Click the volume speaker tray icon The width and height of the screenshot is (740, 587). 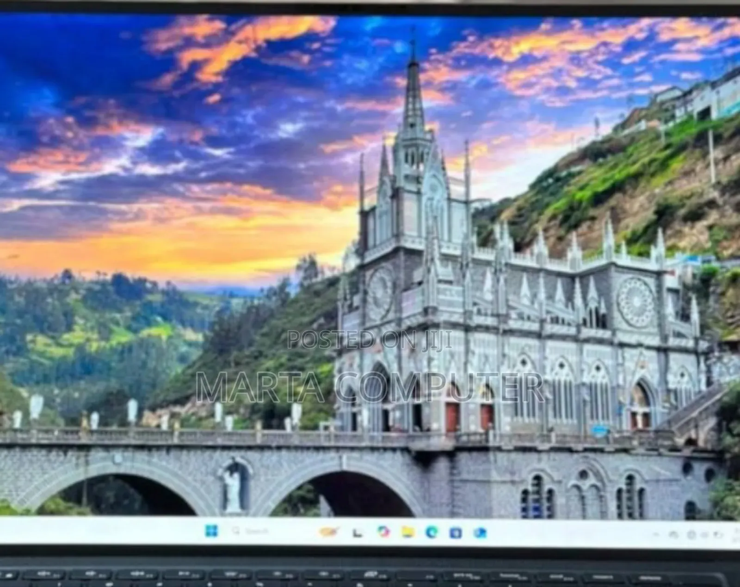[705, 535]
